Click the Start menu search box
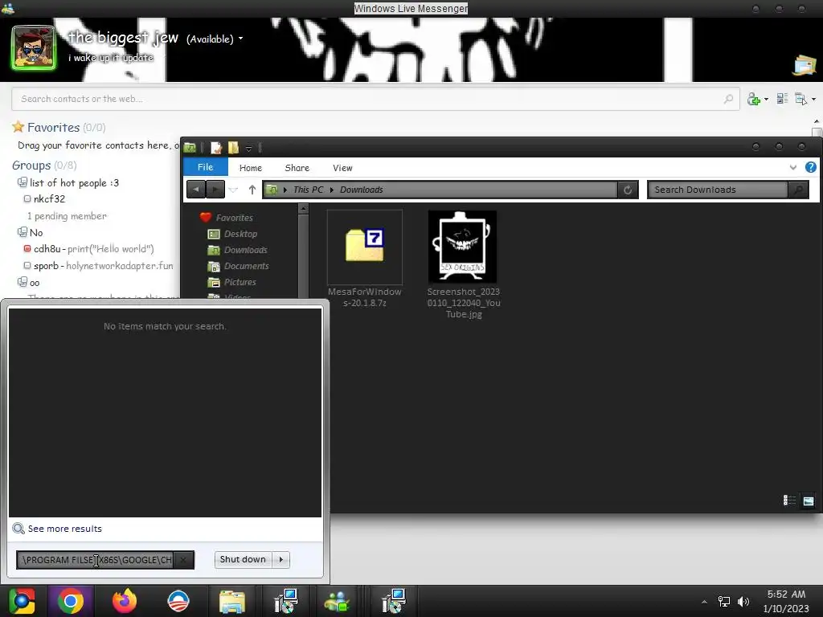 point(95,560)
